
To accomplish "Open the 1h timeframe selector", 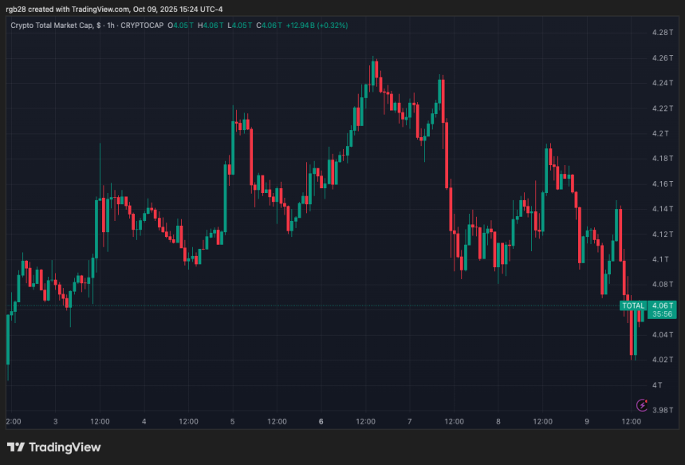I will pos(108,26).
